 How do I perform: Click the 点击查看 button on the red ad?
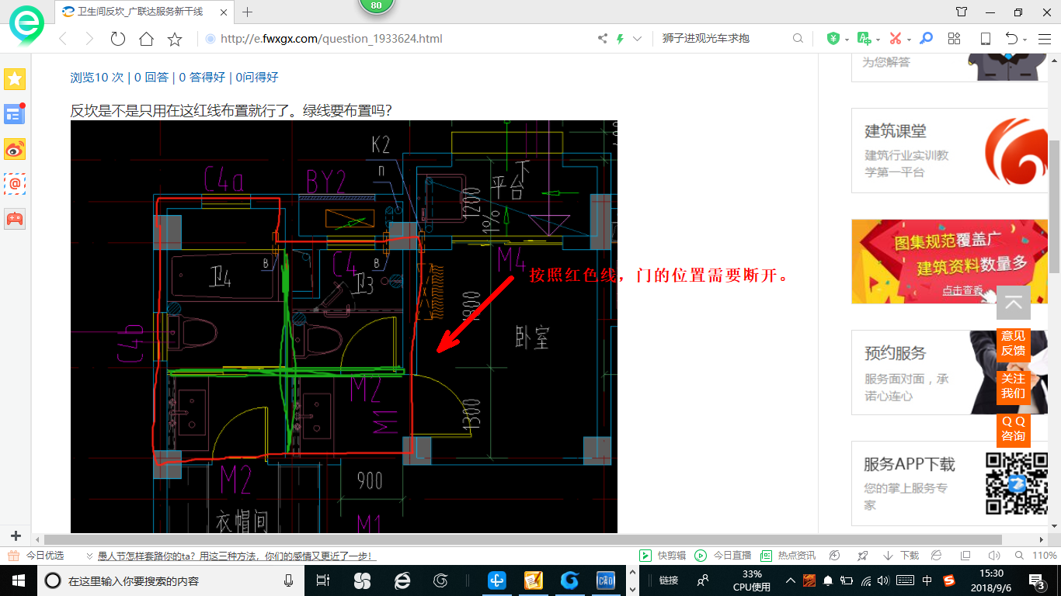click(x=962, y=290)
